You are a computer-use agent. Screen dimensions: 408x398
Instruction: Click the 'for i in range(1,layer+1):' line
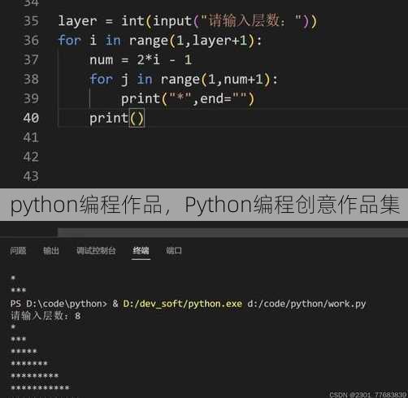[160, 41]
